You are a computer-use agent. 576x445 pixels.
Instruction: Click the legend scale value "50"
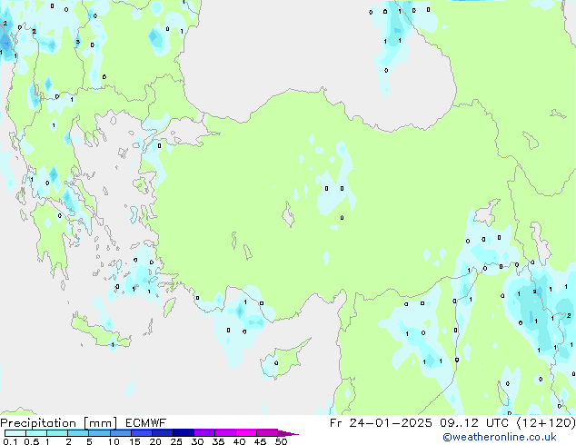pos(281,441)
